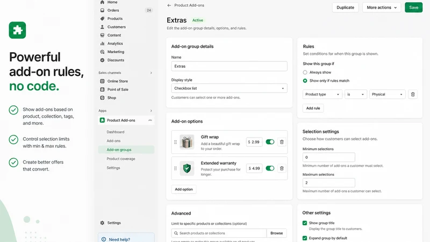
Task: Open the More actions dropdown
Action: point(382,8)
